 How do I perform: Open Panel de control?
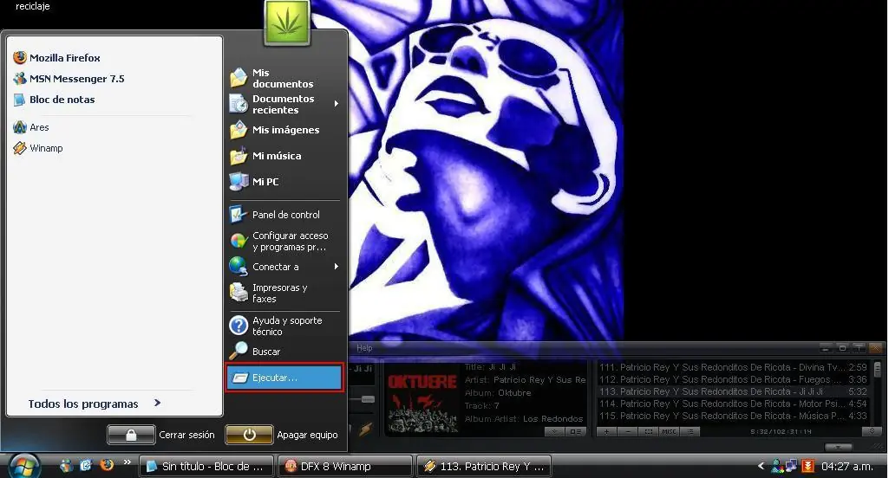point(275,215)
